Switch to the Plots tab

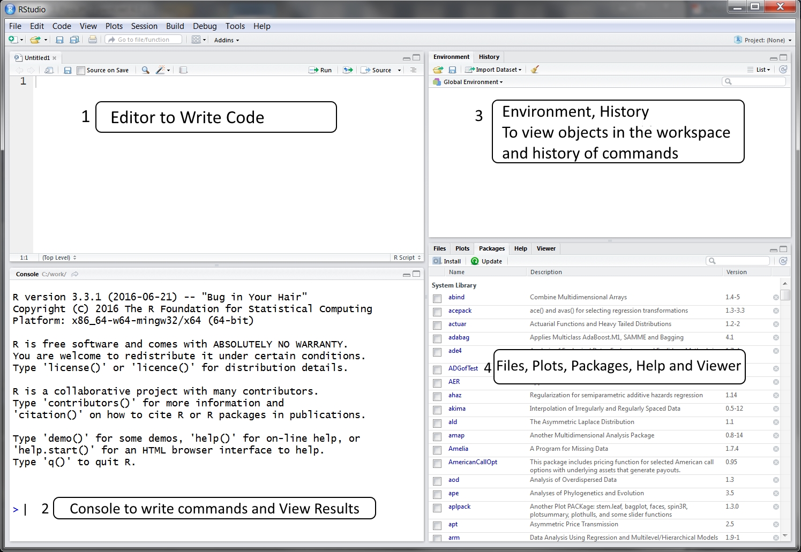tap(462, 248)
